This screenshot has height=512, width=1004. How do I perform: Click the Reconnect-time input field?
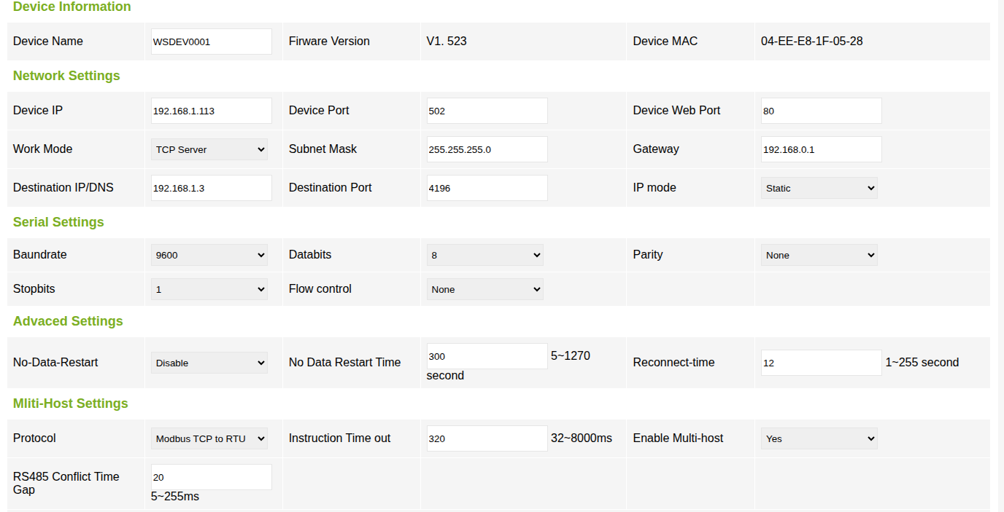pyautogui.click(x=821, y=363)
